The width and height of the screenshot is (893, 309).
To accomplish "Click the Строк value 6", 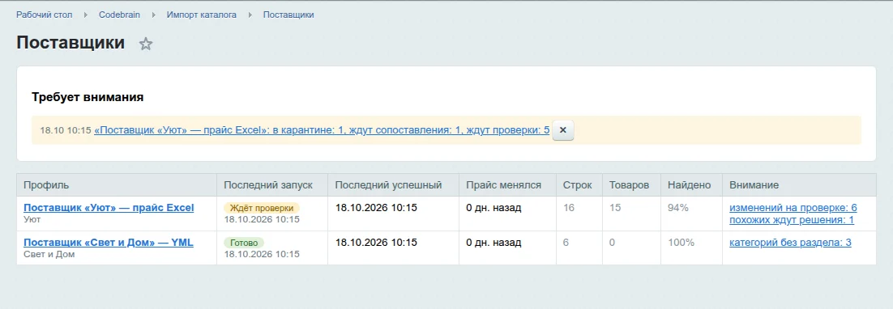I will (x=566, y=243).
